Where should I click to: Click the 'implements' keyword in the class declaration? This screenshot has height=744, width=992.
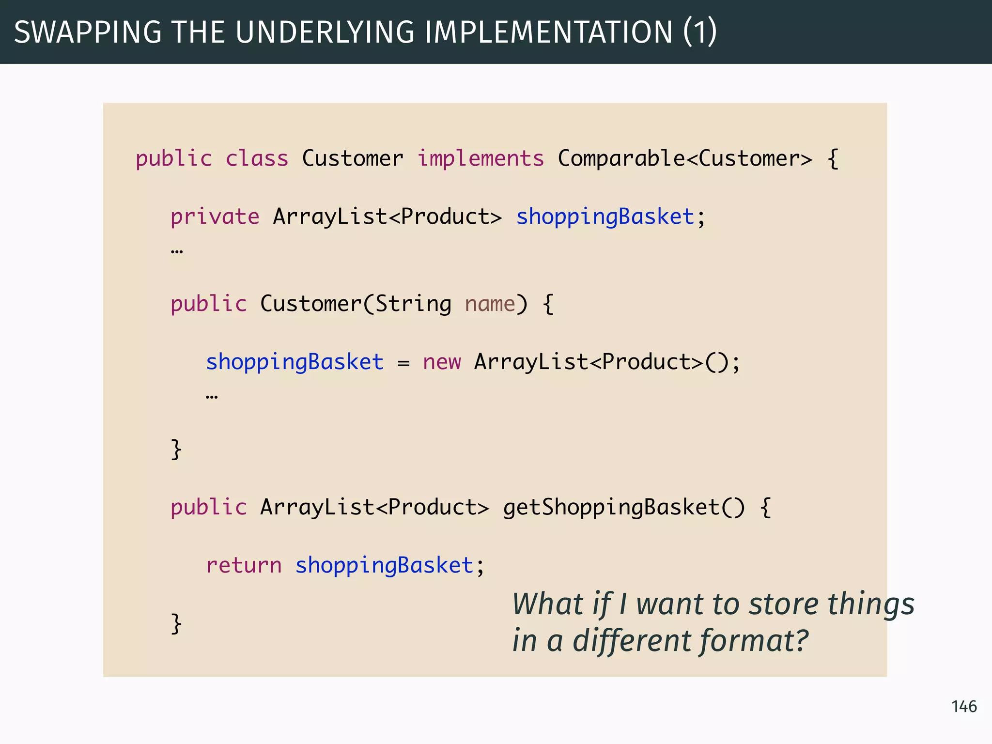tap(480, 159)
